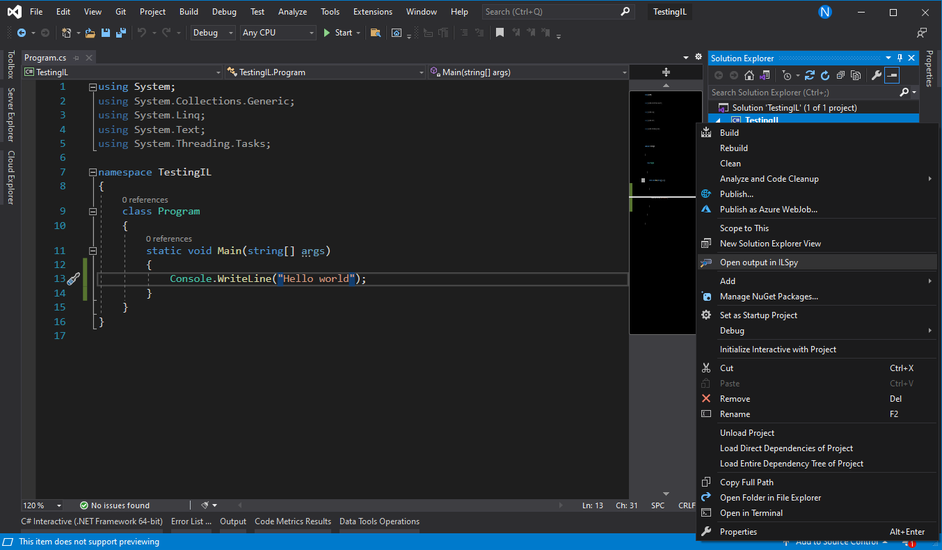Open the Toolbox side panel tab
The image size is (942, 550).
[x=10, y=65]
